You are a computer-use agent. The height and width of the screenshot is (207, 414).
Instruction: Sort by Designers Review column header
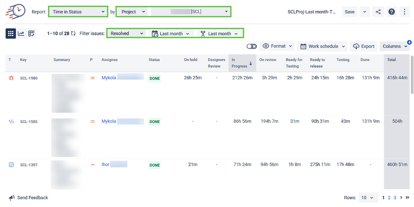coord(217,63)
